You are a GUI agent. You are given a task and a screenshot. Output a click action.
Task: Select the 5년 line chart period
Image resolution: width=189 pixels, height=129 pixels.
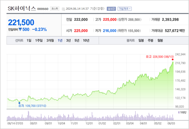coord(77,41)
